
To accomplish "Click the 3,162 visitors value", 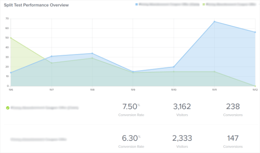I will 182,106.
